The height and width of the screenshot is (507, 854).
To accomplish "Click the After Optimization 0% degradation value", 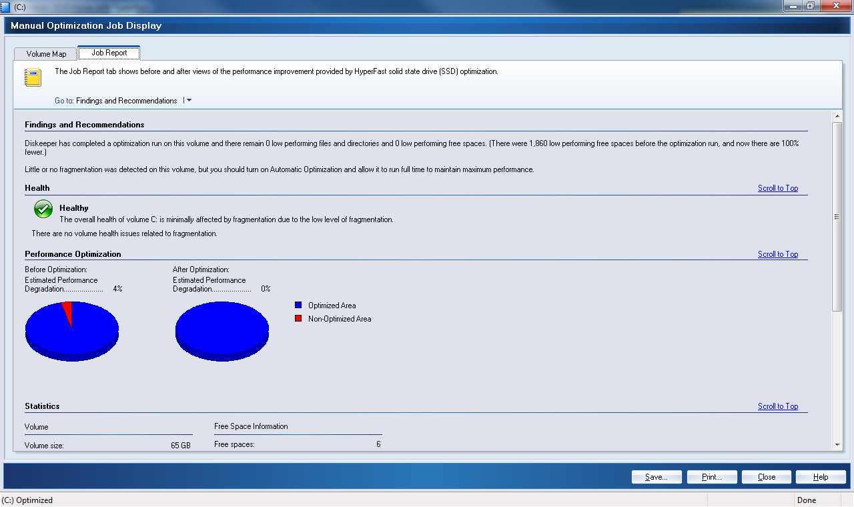I will (266, 289).
